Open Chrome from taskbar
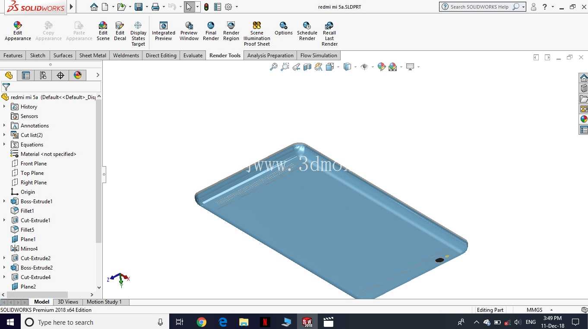 (x=202, y=322)
